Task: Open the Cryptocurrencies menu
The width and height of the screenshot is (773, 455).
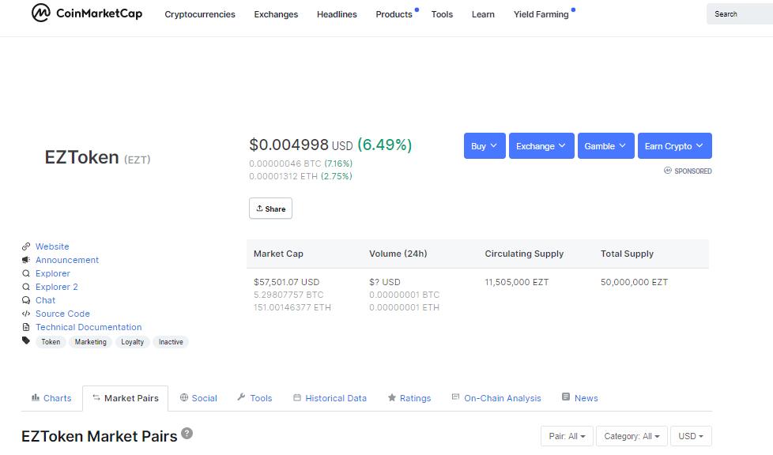Action: 200,14
